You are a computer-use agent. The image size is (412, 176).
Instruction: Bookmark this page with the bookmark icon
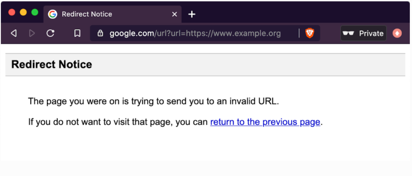coord(77,33)
